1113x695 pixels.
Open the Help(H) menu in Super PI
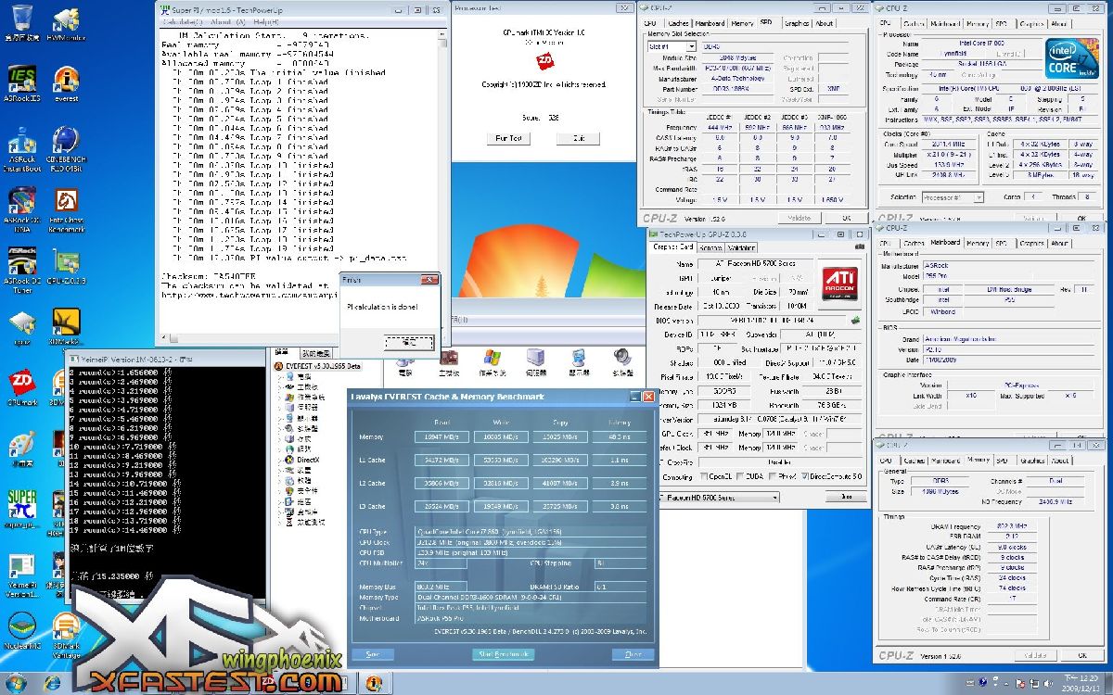[265, 20]
